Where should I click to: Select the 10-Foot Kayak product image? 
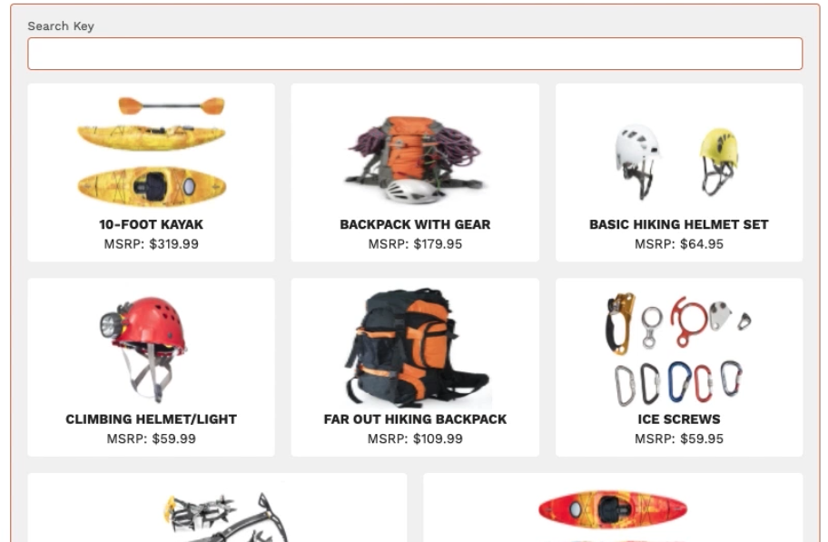point(152,153)
